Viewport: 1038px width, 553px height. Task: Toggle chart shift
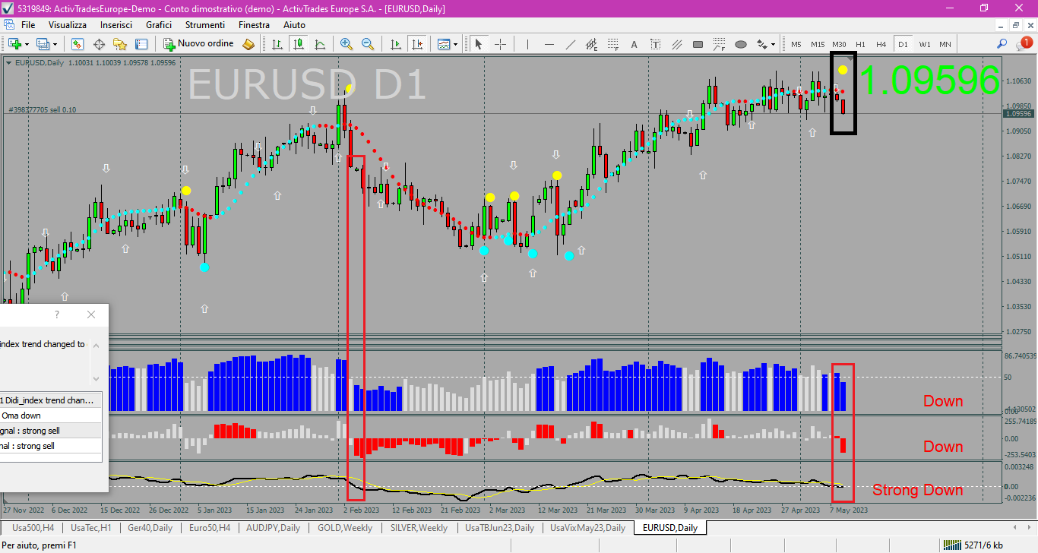[x=416, y=44]
